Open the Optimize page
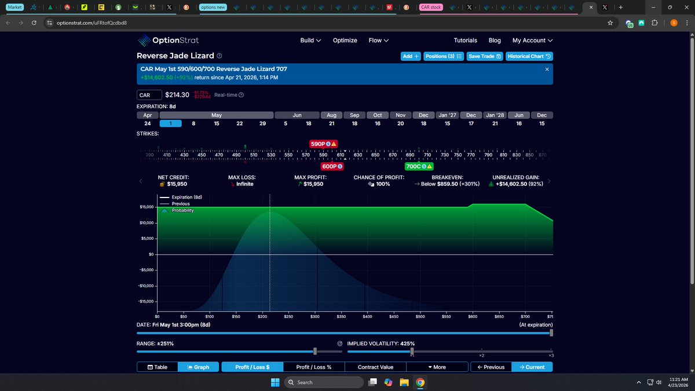The height and width of the screenshot is (391, 695). (x=345, y=41)
